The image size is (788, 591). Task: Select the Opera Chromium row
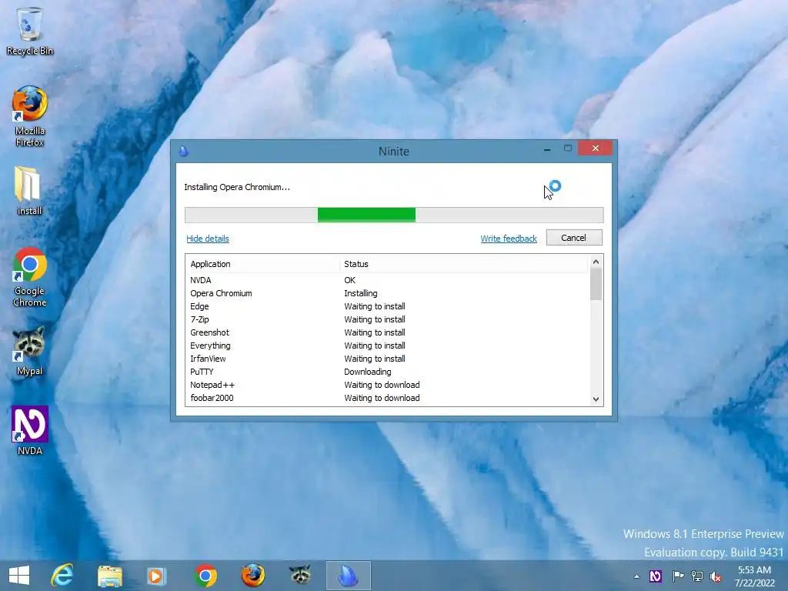pyautogui.click(x=387, y=293)
